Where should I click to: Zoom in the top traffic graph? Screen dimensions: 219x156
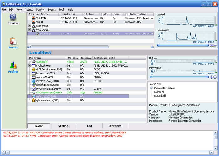[x=211, y=46]
